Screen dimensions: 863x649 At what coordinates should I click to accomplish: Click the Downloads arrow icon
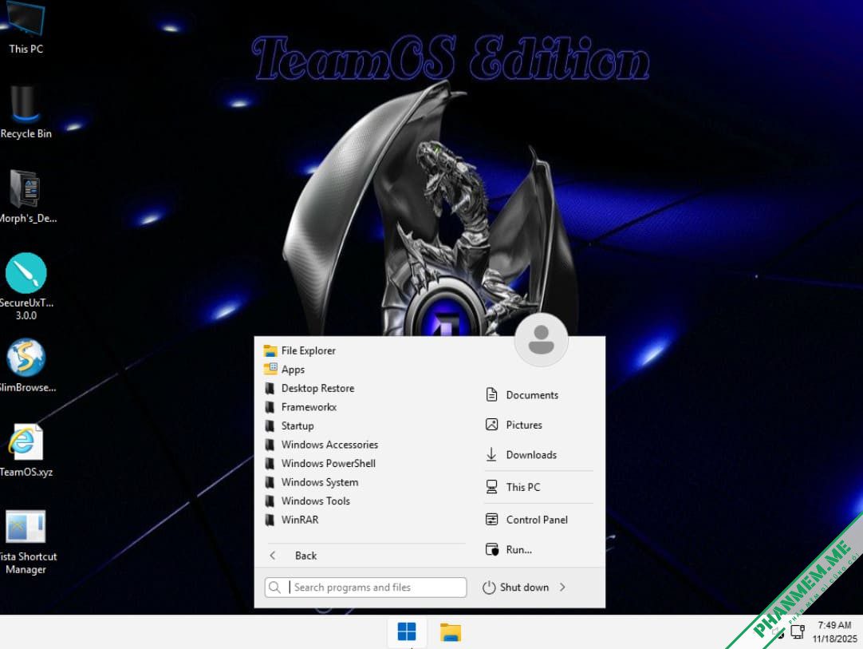491,454
